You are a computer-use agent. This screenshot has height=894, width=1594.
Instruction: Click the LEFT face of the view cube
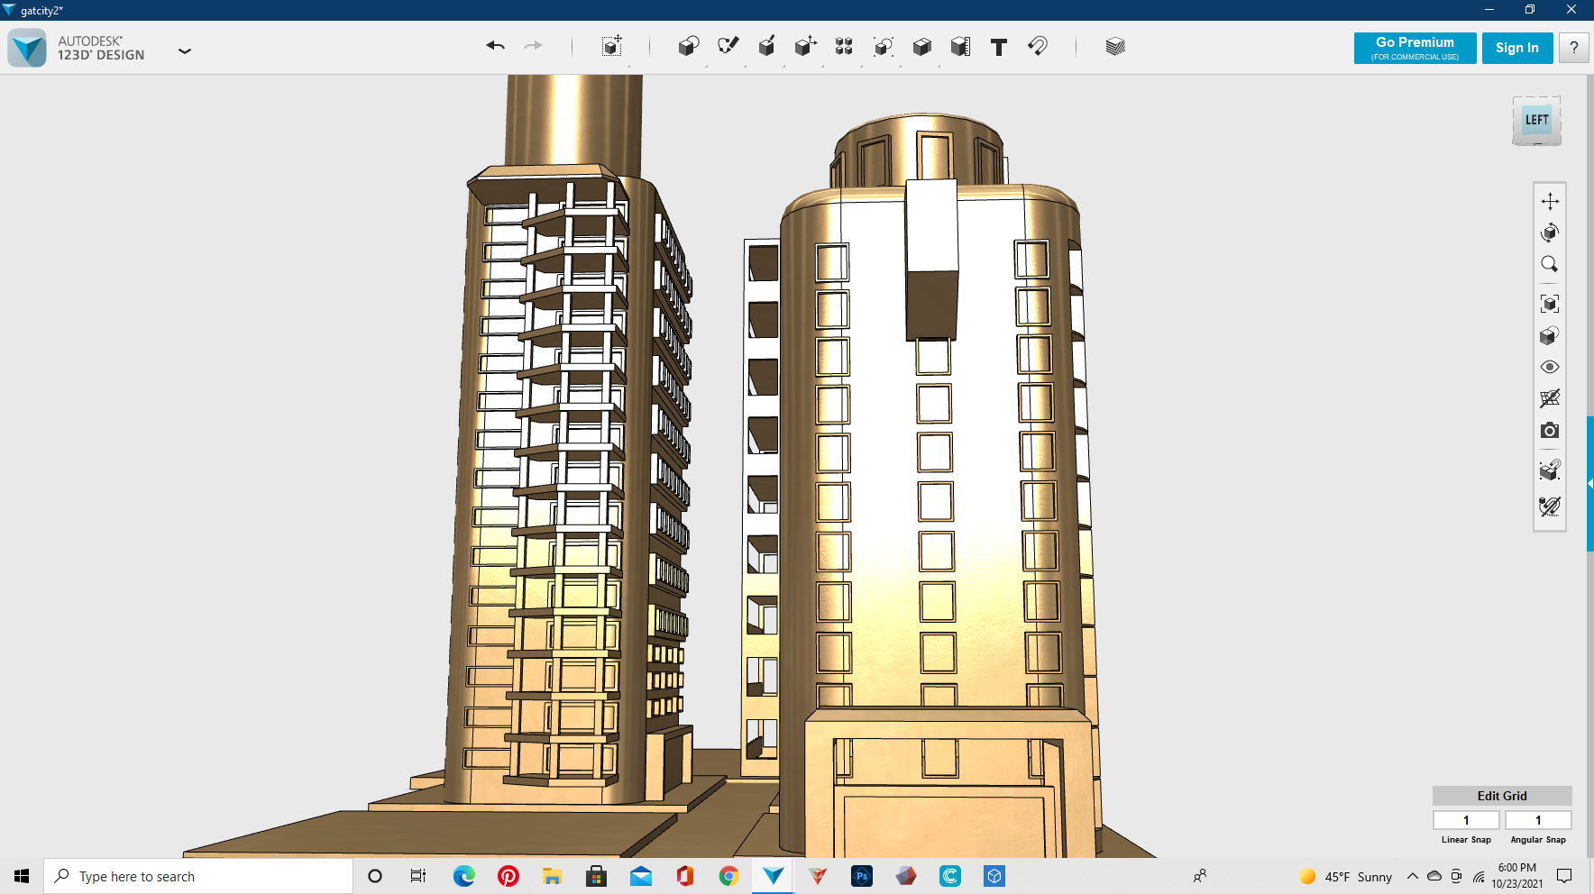pyautogui.click(x=1536, y=120)
